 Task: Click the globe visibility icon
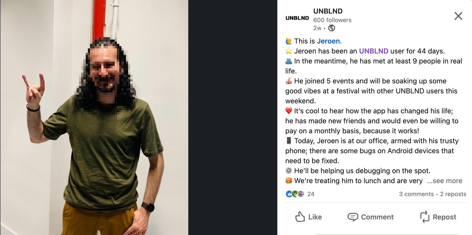tap(332, 28)
